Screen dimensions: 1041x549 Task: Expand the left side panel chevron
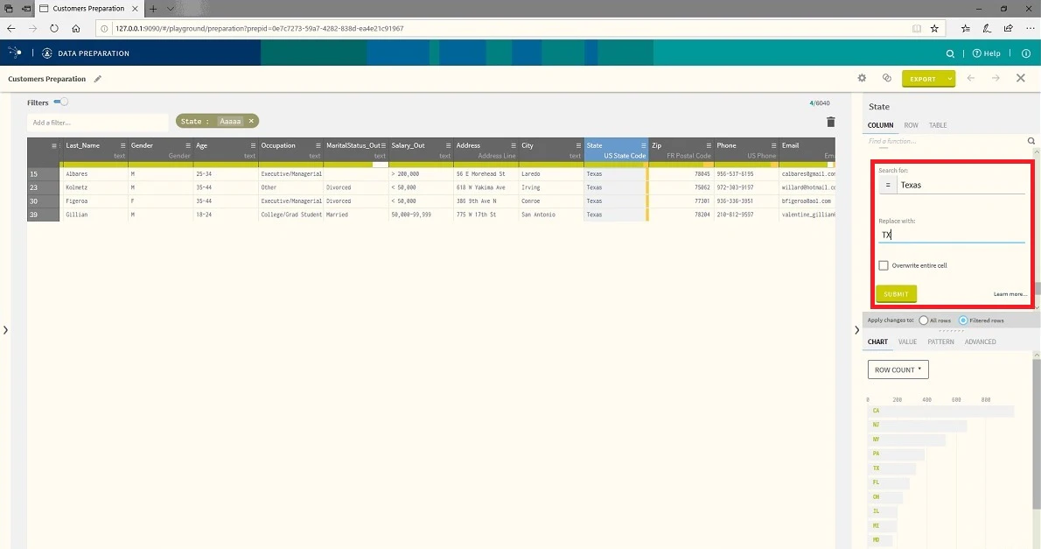point(5,330)
